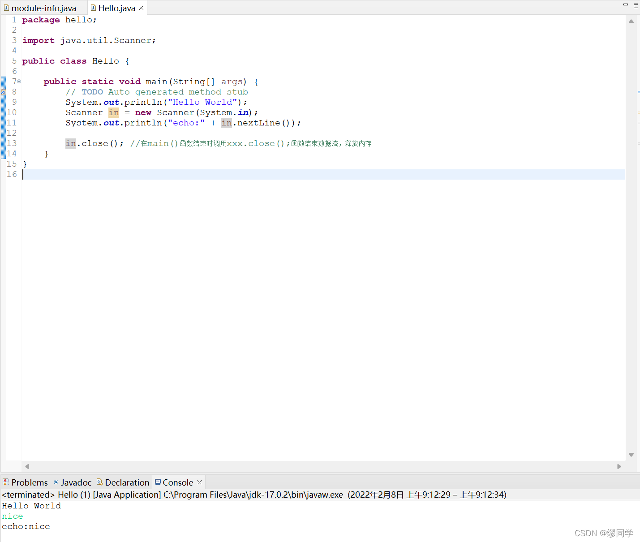Image resolution: width=640 pixels, height=542 pixels.
Task: Click the TODO task marker on line 8
Action: tap(3, 92)
